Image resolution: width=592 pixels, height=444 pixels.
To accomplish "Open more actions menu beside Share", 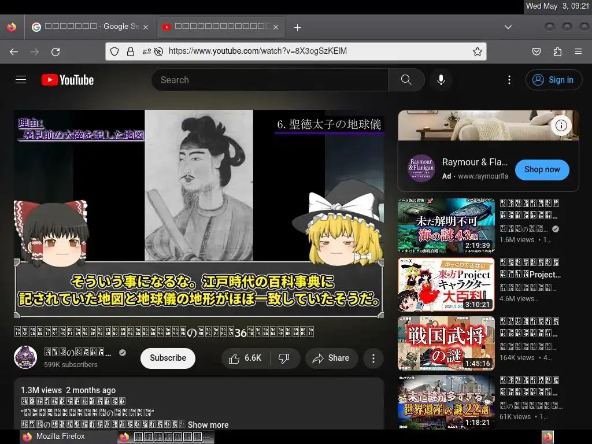I will coord(373,358).
